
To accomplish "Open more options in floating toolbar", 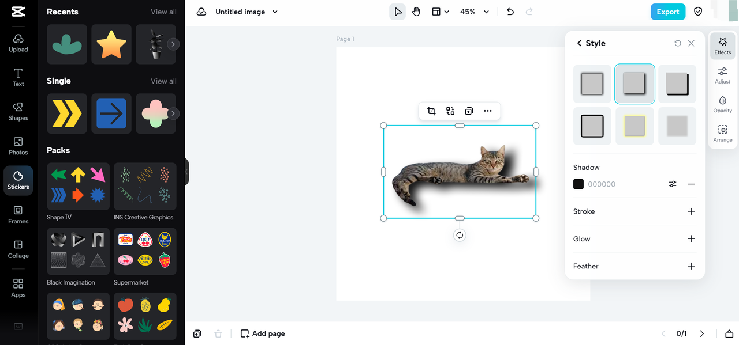I will click(x=488, y=111).
